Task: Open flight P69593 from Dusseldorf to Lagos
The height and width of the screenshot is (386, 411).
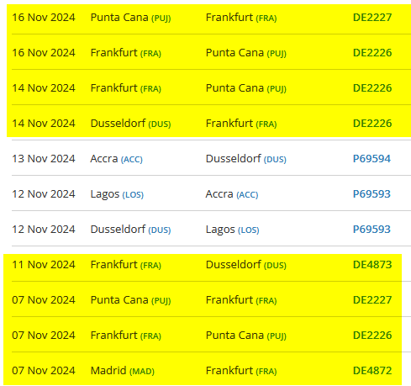Action: click(x=371, y=230)
